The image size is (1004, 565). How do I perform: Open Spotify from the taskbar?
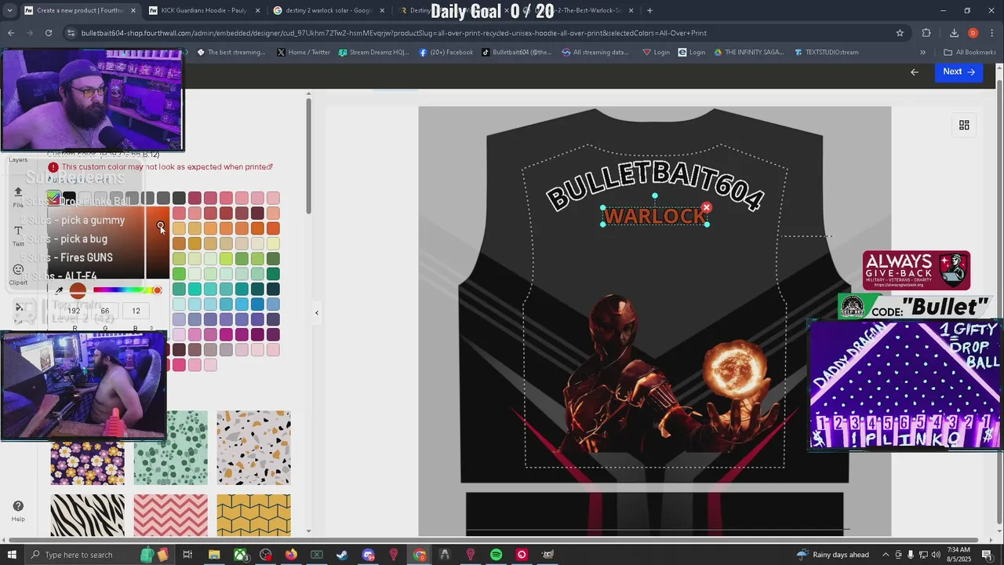(497, 555)
